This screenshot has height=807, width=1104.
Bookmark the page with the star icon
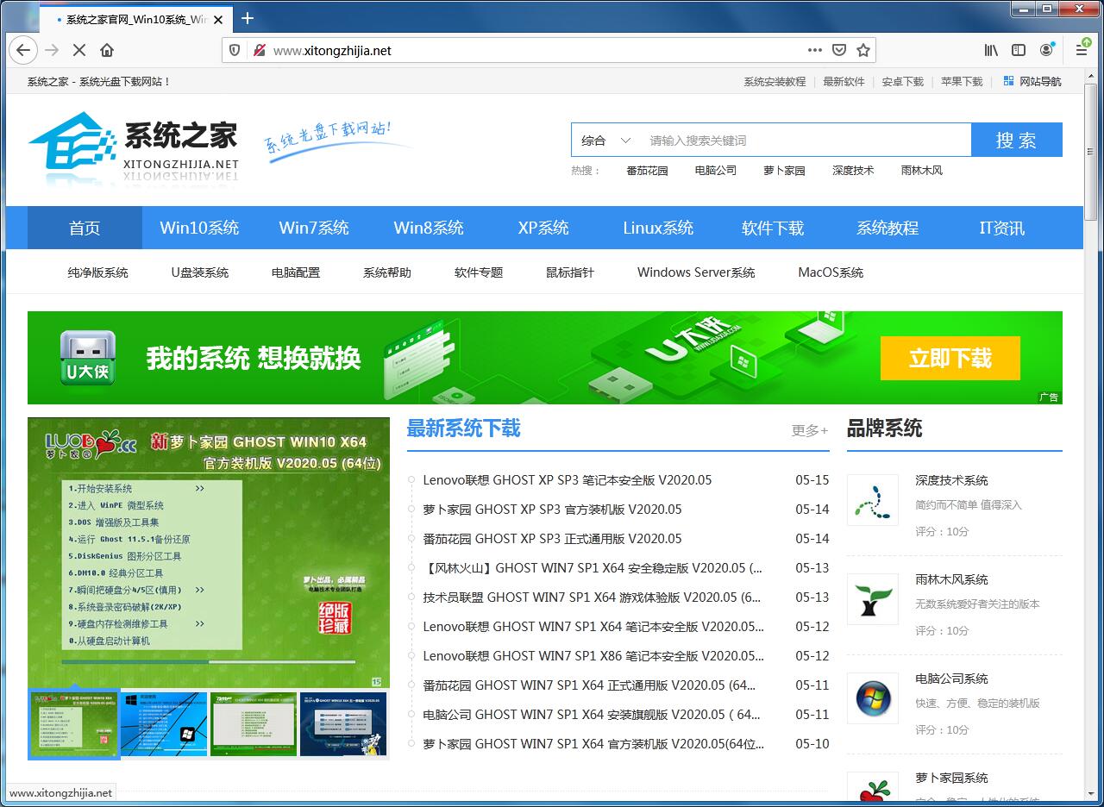(x=862, y=50)
